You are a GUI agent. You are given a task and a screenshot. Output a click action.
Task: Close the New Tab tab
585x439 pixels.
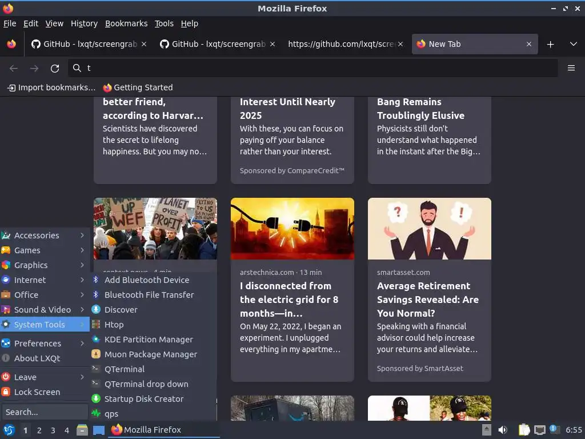[x=528, y=44]
